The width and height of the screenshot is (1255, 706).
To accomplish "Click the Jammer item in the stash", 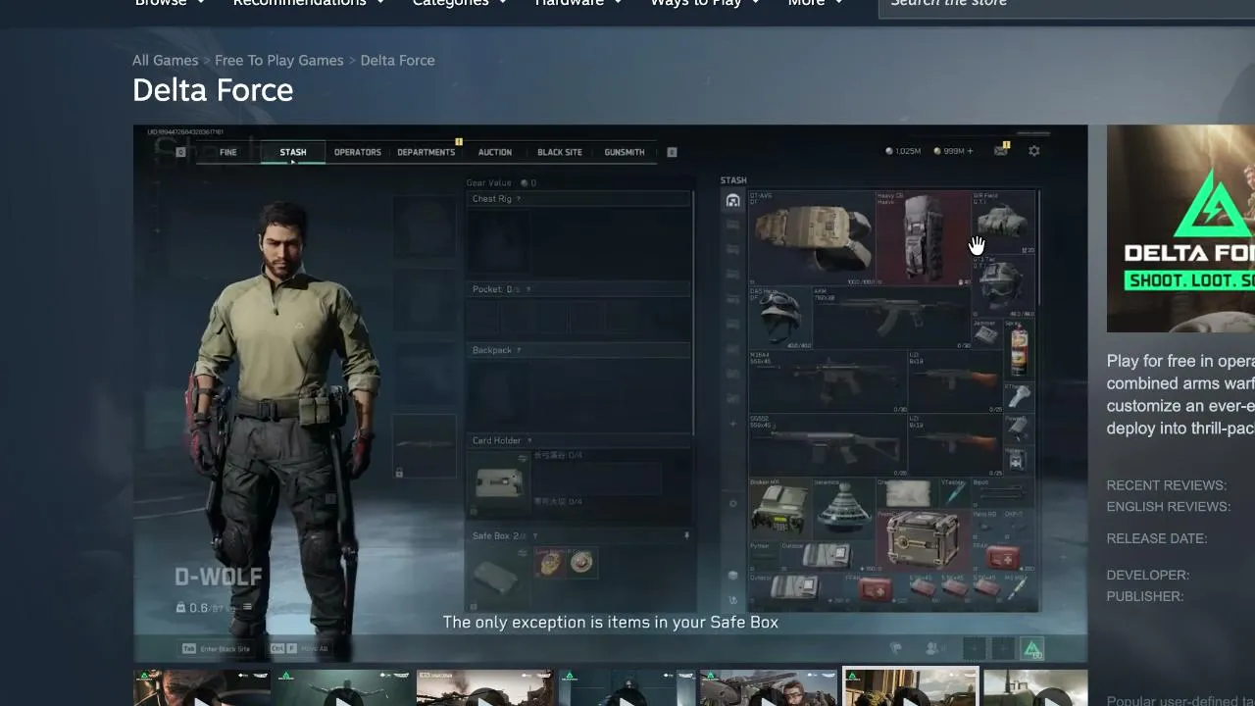I will (986, 333).
